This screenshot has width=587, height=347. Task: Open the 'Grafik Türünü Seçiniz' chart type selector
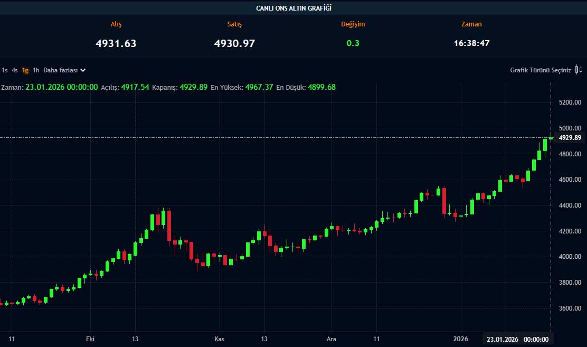pos(541,70)
